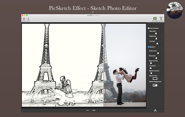The width and height of the screenshot is (185, 117).
Task: Enable the Auto-Enhance checkbox
Action: click(x=149, y=28)
